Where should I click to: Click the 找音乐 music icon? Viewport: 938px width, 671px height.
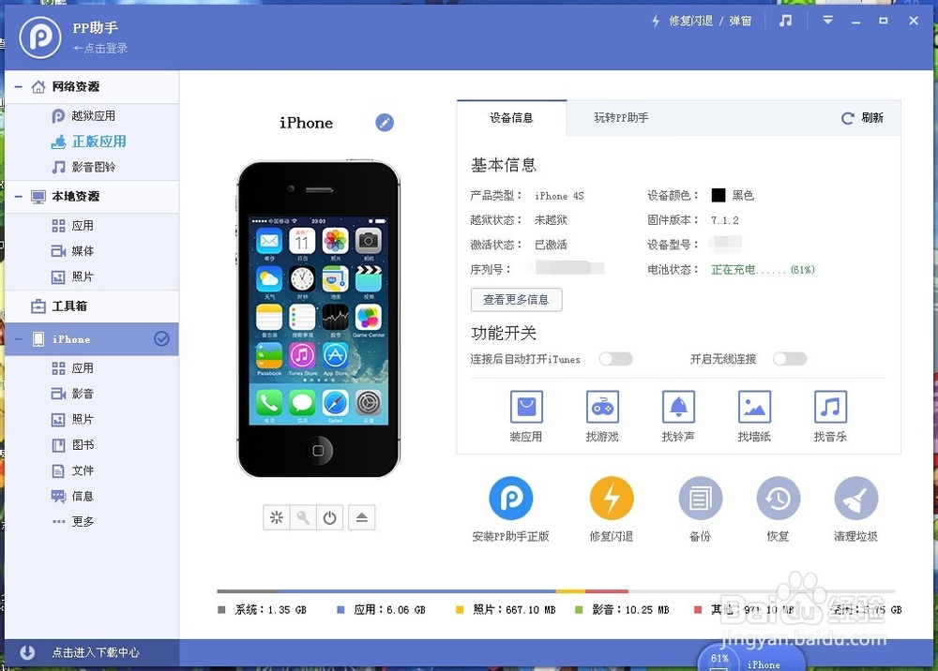(830, 407)
